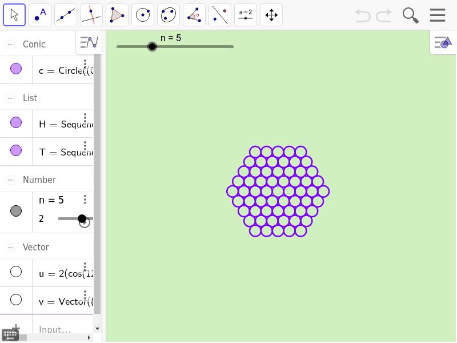Screen dimensions: 457x343
Task: Open the hamburger main menu
Action: point(438,15)
